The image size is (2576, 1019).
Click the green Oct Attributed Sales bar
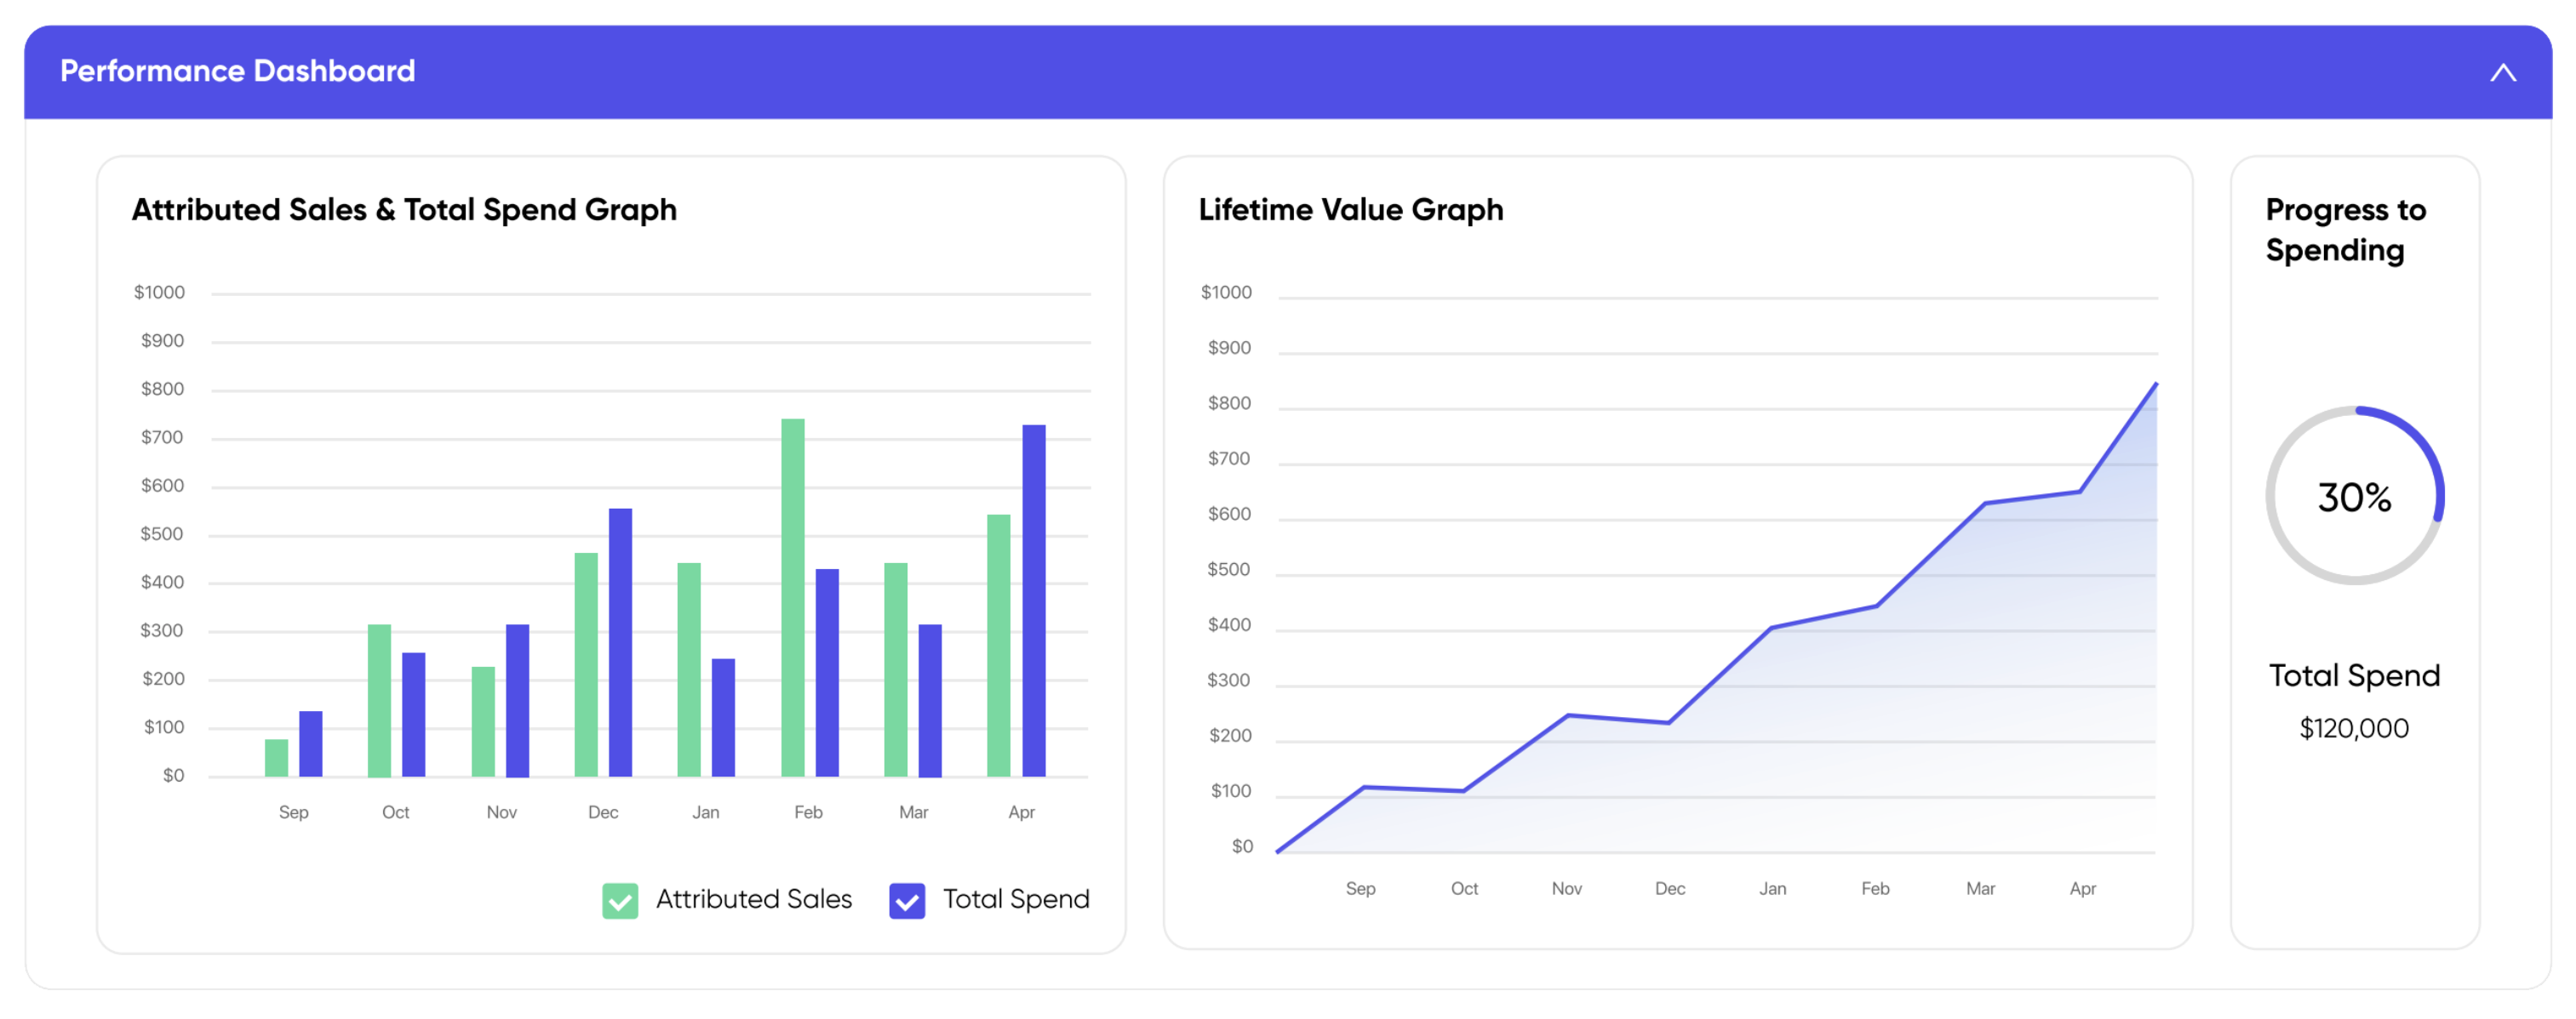pyautogui.click(x=379, y=702)
